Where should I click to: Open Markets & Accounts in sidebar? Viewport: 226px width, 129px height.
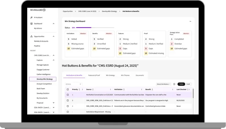point(41,41)
